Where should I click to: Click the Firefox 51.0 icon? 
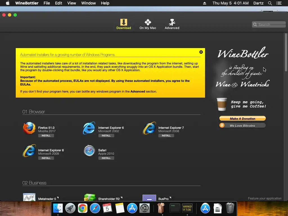click(29, 128)
